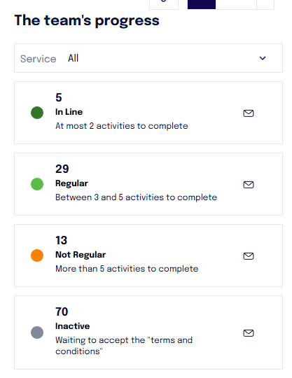This screenshot has height=378, width=292.
Task: Open the Service filter dropdown
Action: [148, 58]
